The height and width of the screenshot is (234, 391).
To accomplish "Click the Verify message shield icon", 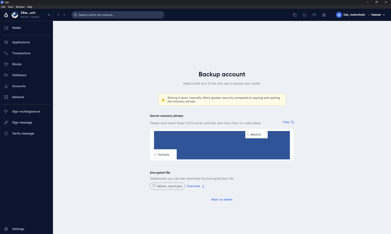I will coord(6,134).
